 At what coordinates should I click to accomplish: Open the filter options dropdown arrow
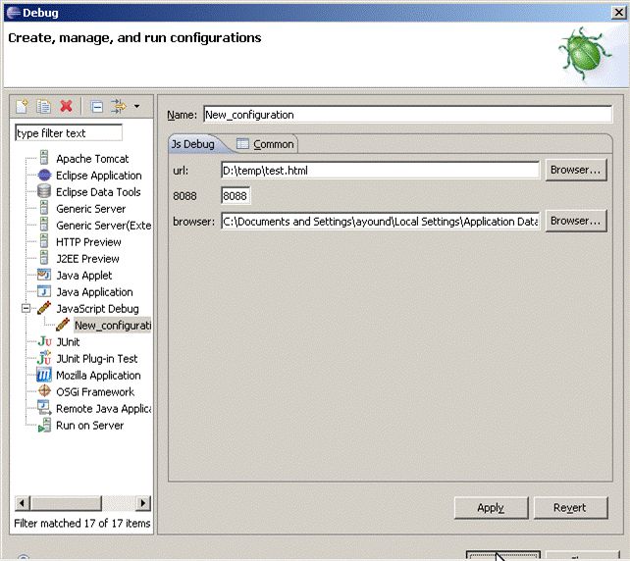tap(137, 107)
